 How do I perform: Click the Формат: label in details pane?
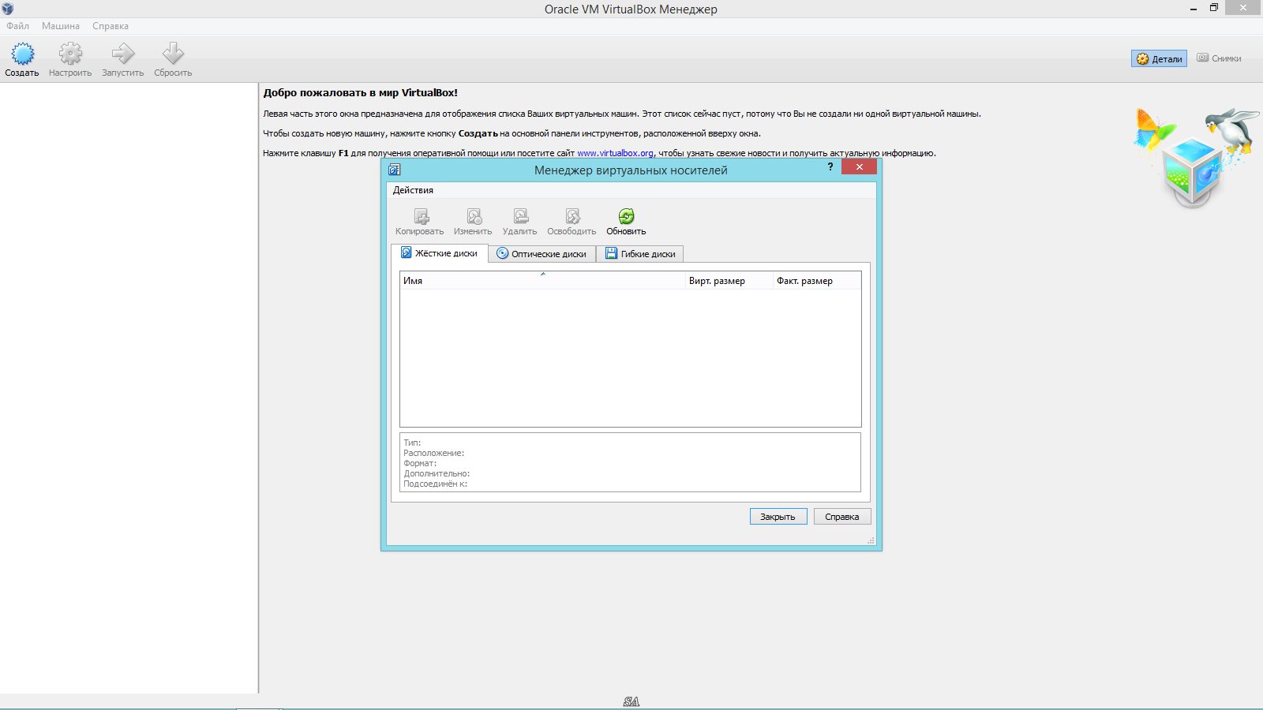[420, 463]
